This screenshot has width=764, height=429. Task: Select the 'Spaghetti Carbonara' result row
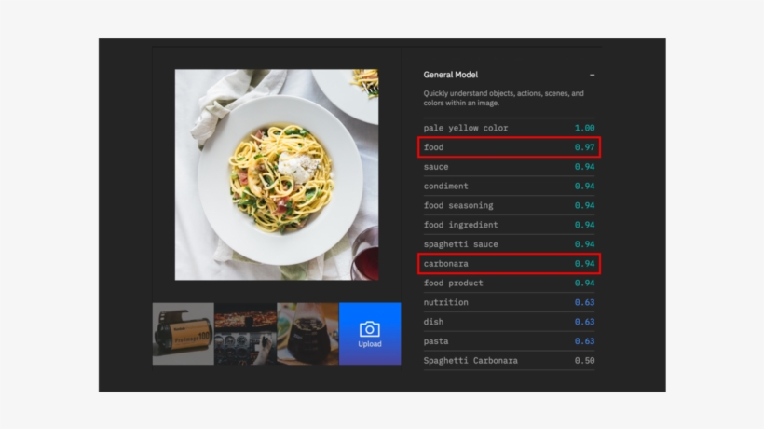[x=509, y=361]
